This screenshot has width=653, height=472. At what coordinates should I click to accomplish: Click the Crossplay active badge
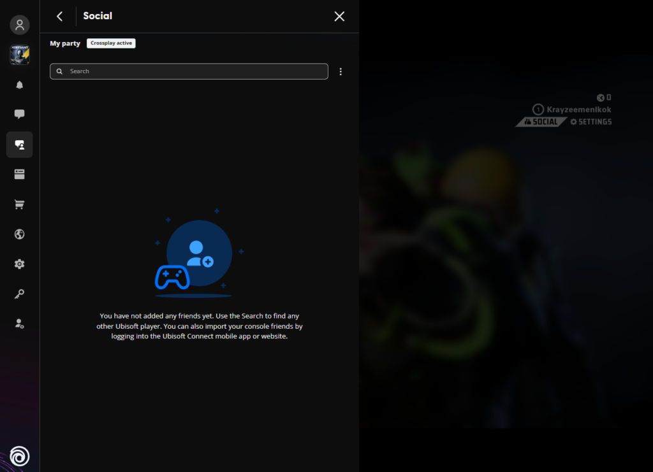coord(111,43)
